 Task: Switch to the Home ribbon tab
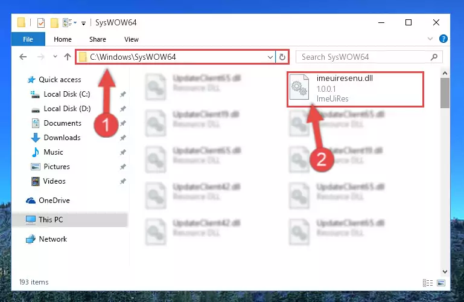(63, 39)
